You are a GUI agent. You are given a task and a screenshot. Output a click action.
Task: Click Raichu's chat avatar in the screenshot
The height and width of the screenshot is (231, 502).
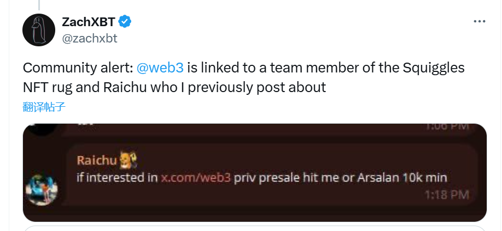pyautogui.click(x=41, y=190)
